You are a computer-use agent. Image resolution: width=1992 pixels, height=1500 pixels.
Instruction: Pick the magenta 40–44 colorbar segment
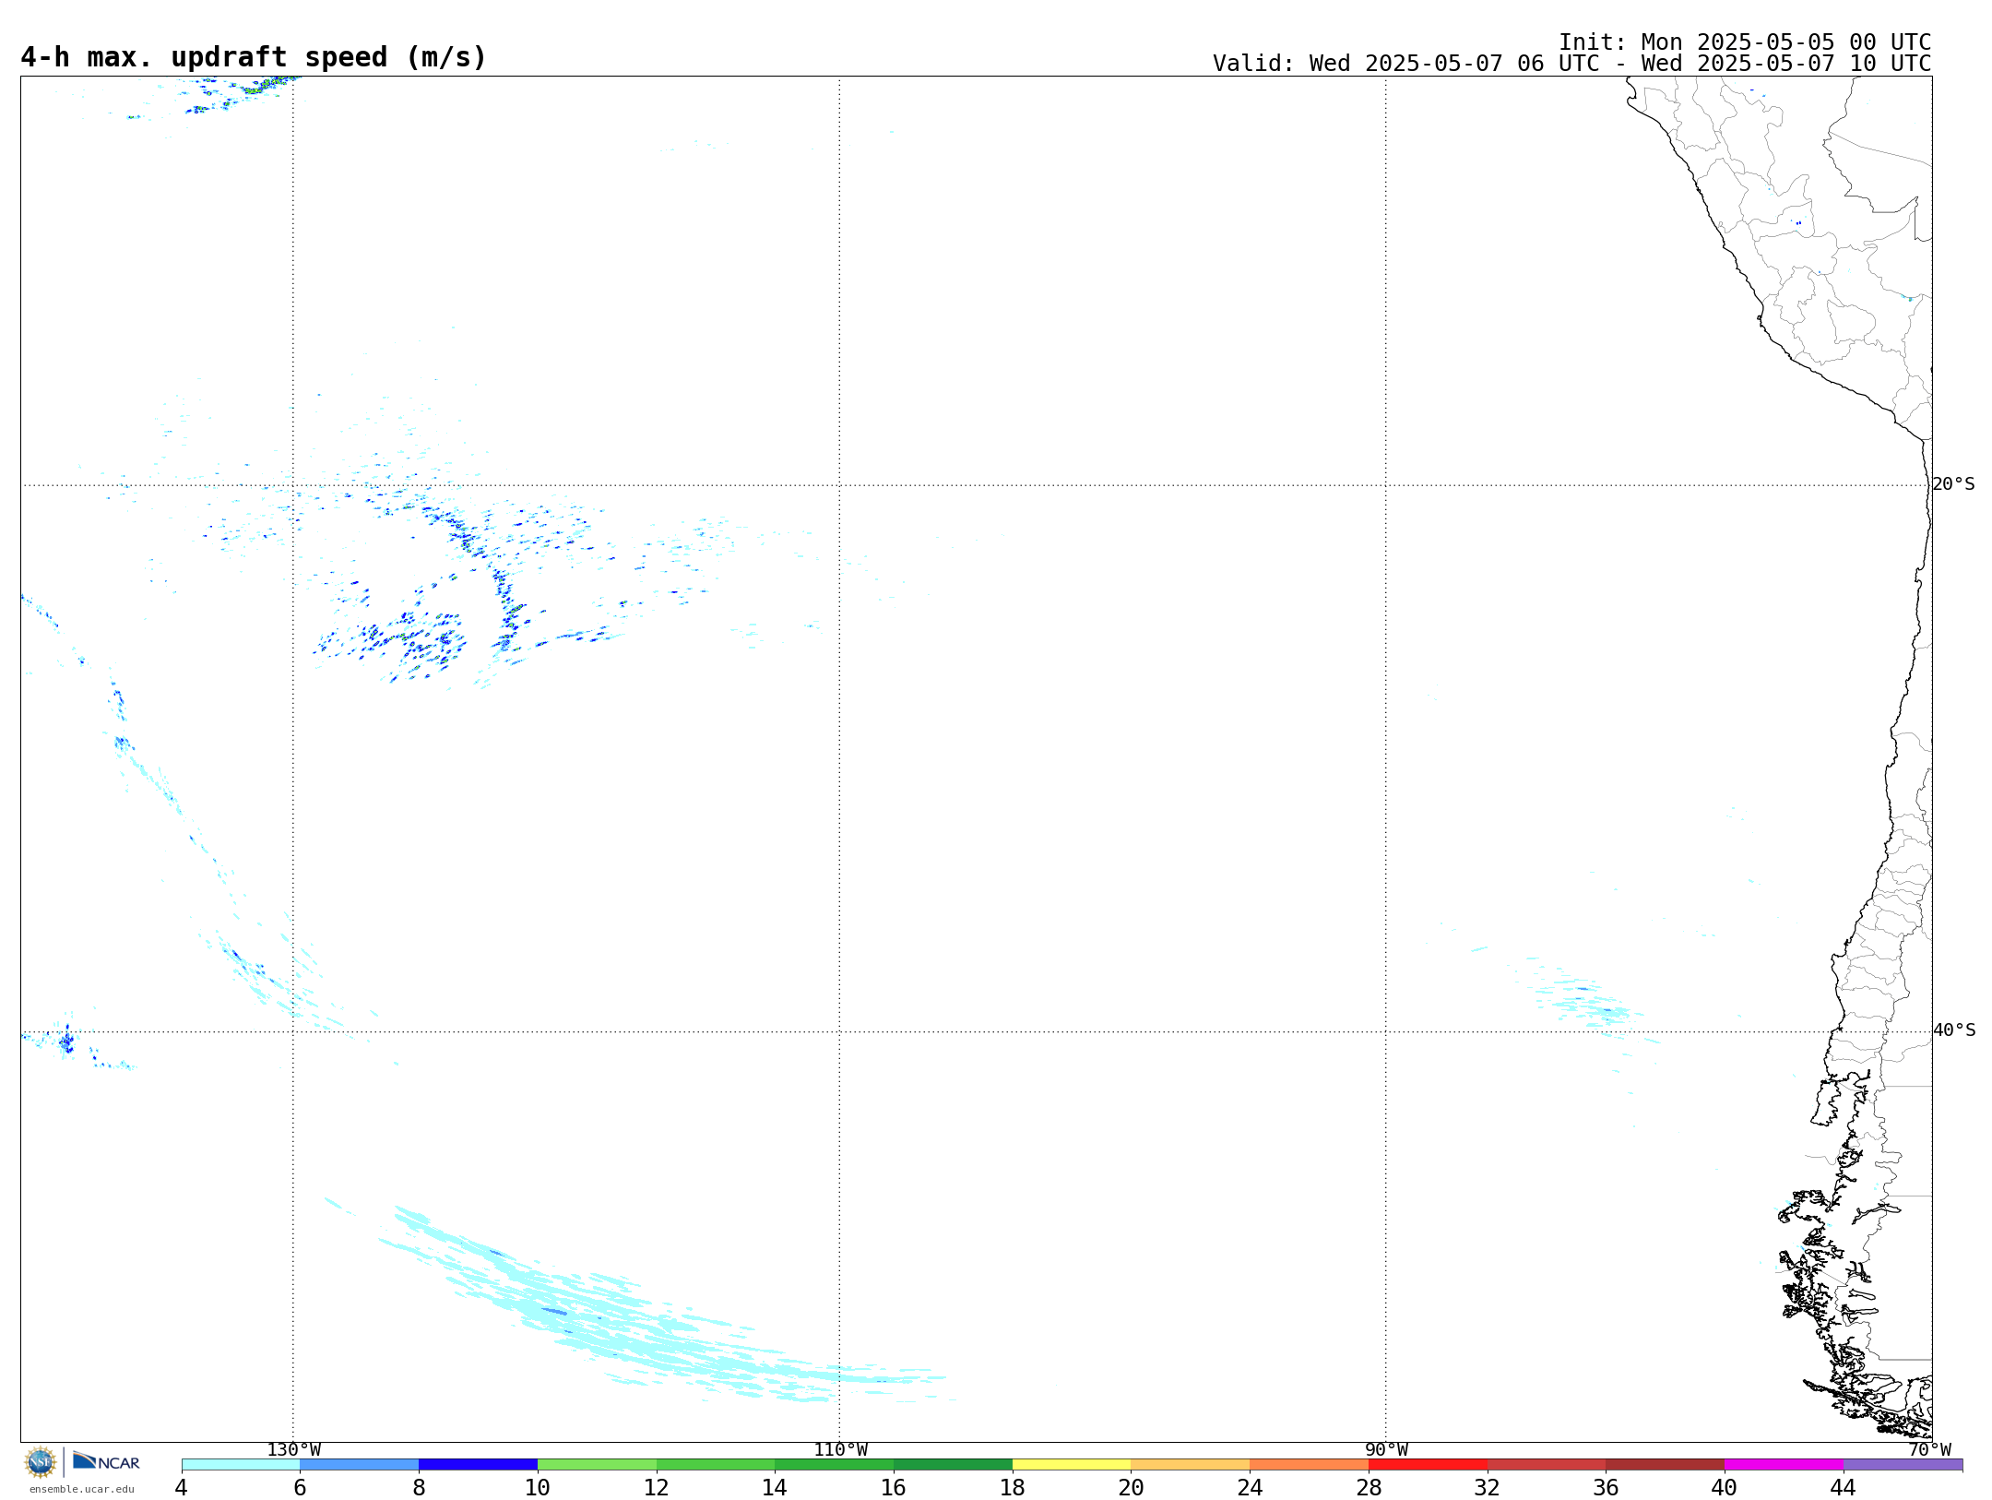coord(1784,1465)
